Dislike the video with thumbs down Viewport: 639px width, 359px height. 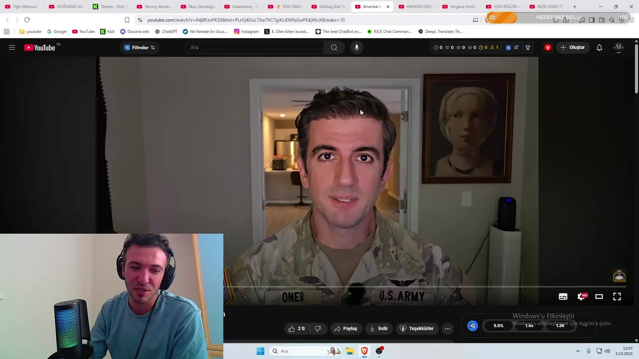[x=318, y=329]
